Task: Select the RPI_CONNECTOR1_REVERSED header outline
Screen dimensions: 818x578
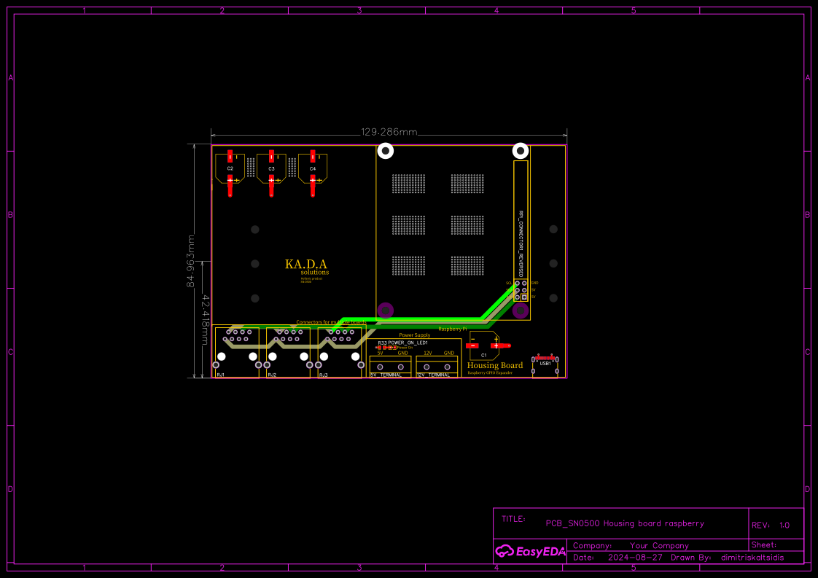Action: [520, 241]
